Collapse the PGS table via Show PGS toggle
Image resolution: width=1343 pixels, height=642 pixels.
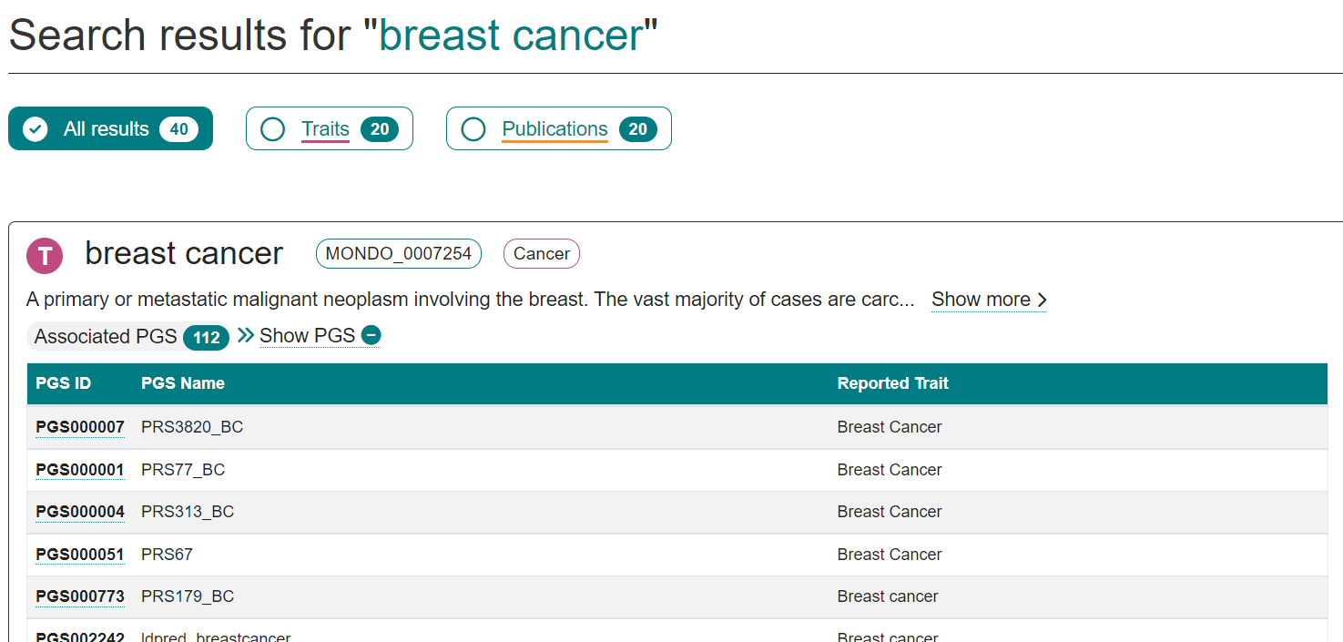click(x=306, y=335)
